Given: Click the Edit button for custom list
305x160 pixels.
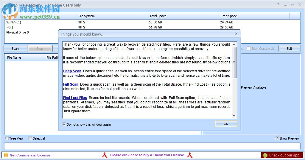Looking at the screenshot, I should [x=290, y=49].
